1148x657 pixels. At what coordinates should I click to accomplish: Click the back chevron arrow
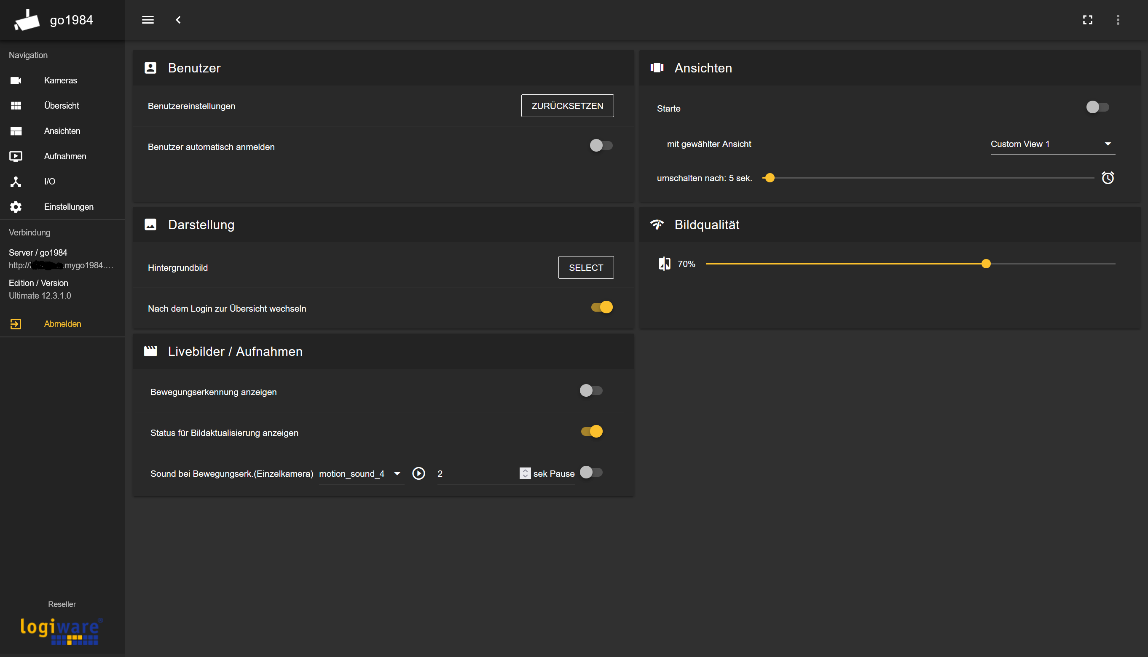point(178,20)
